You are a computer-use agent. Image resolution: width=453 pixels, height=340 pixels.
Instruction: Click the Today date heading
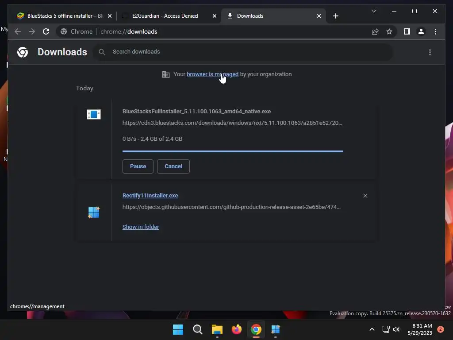[84, 88]
